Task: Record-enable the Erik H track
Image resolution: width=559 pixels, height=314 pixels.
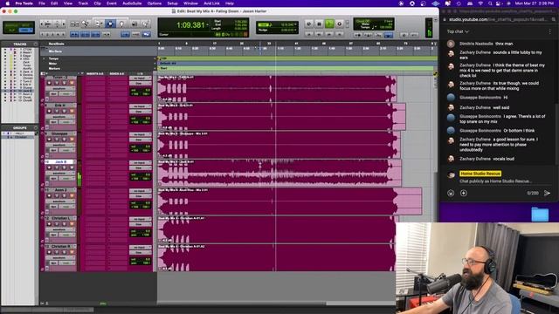Action: point(49,111)
